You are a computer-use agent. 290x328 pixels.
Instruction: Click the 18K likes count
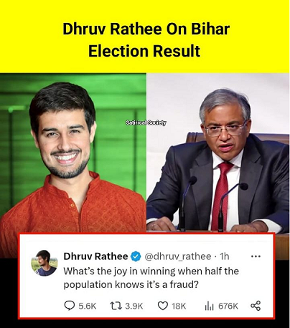click(179, 306)
